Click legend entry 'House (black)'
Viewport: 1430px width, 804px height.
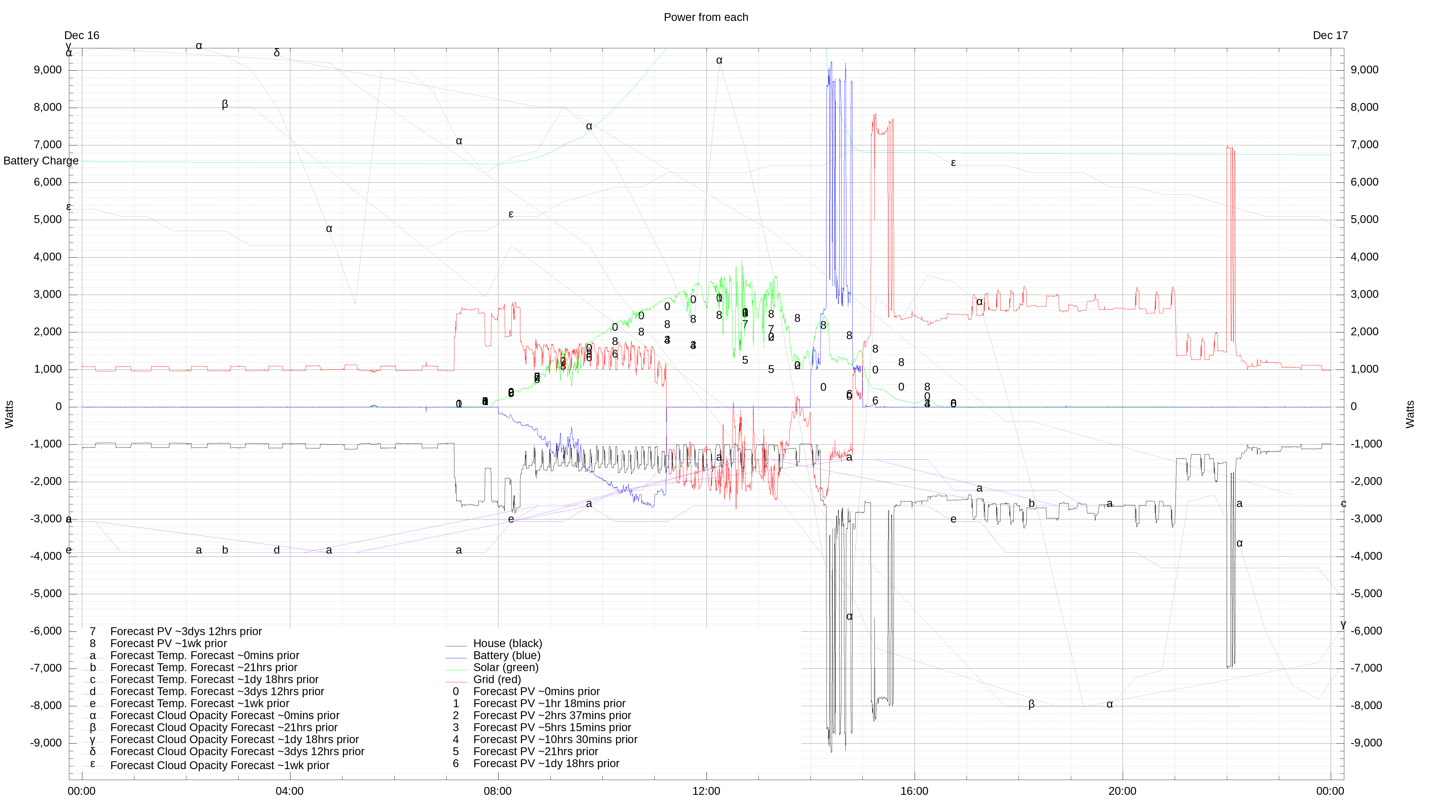coord(507,644)
